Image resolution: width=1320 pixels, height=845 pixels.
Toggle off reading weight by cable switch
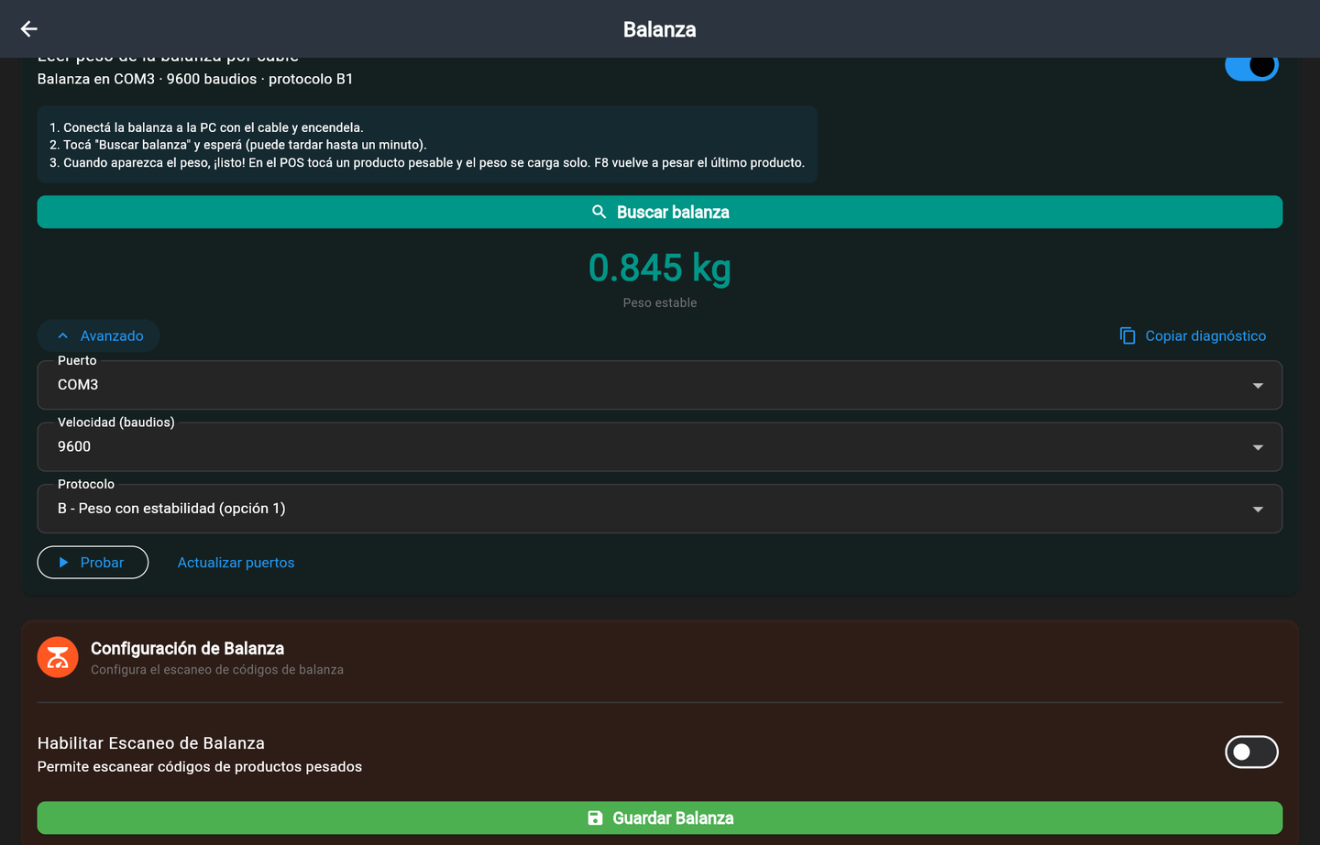[1251, 66]
